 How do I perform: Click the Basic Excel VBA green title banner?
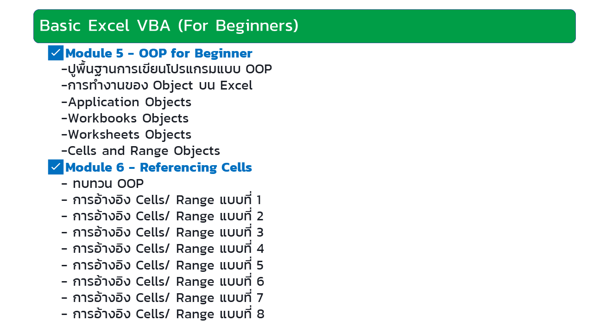pyautogui.click(x=304, y=26)
